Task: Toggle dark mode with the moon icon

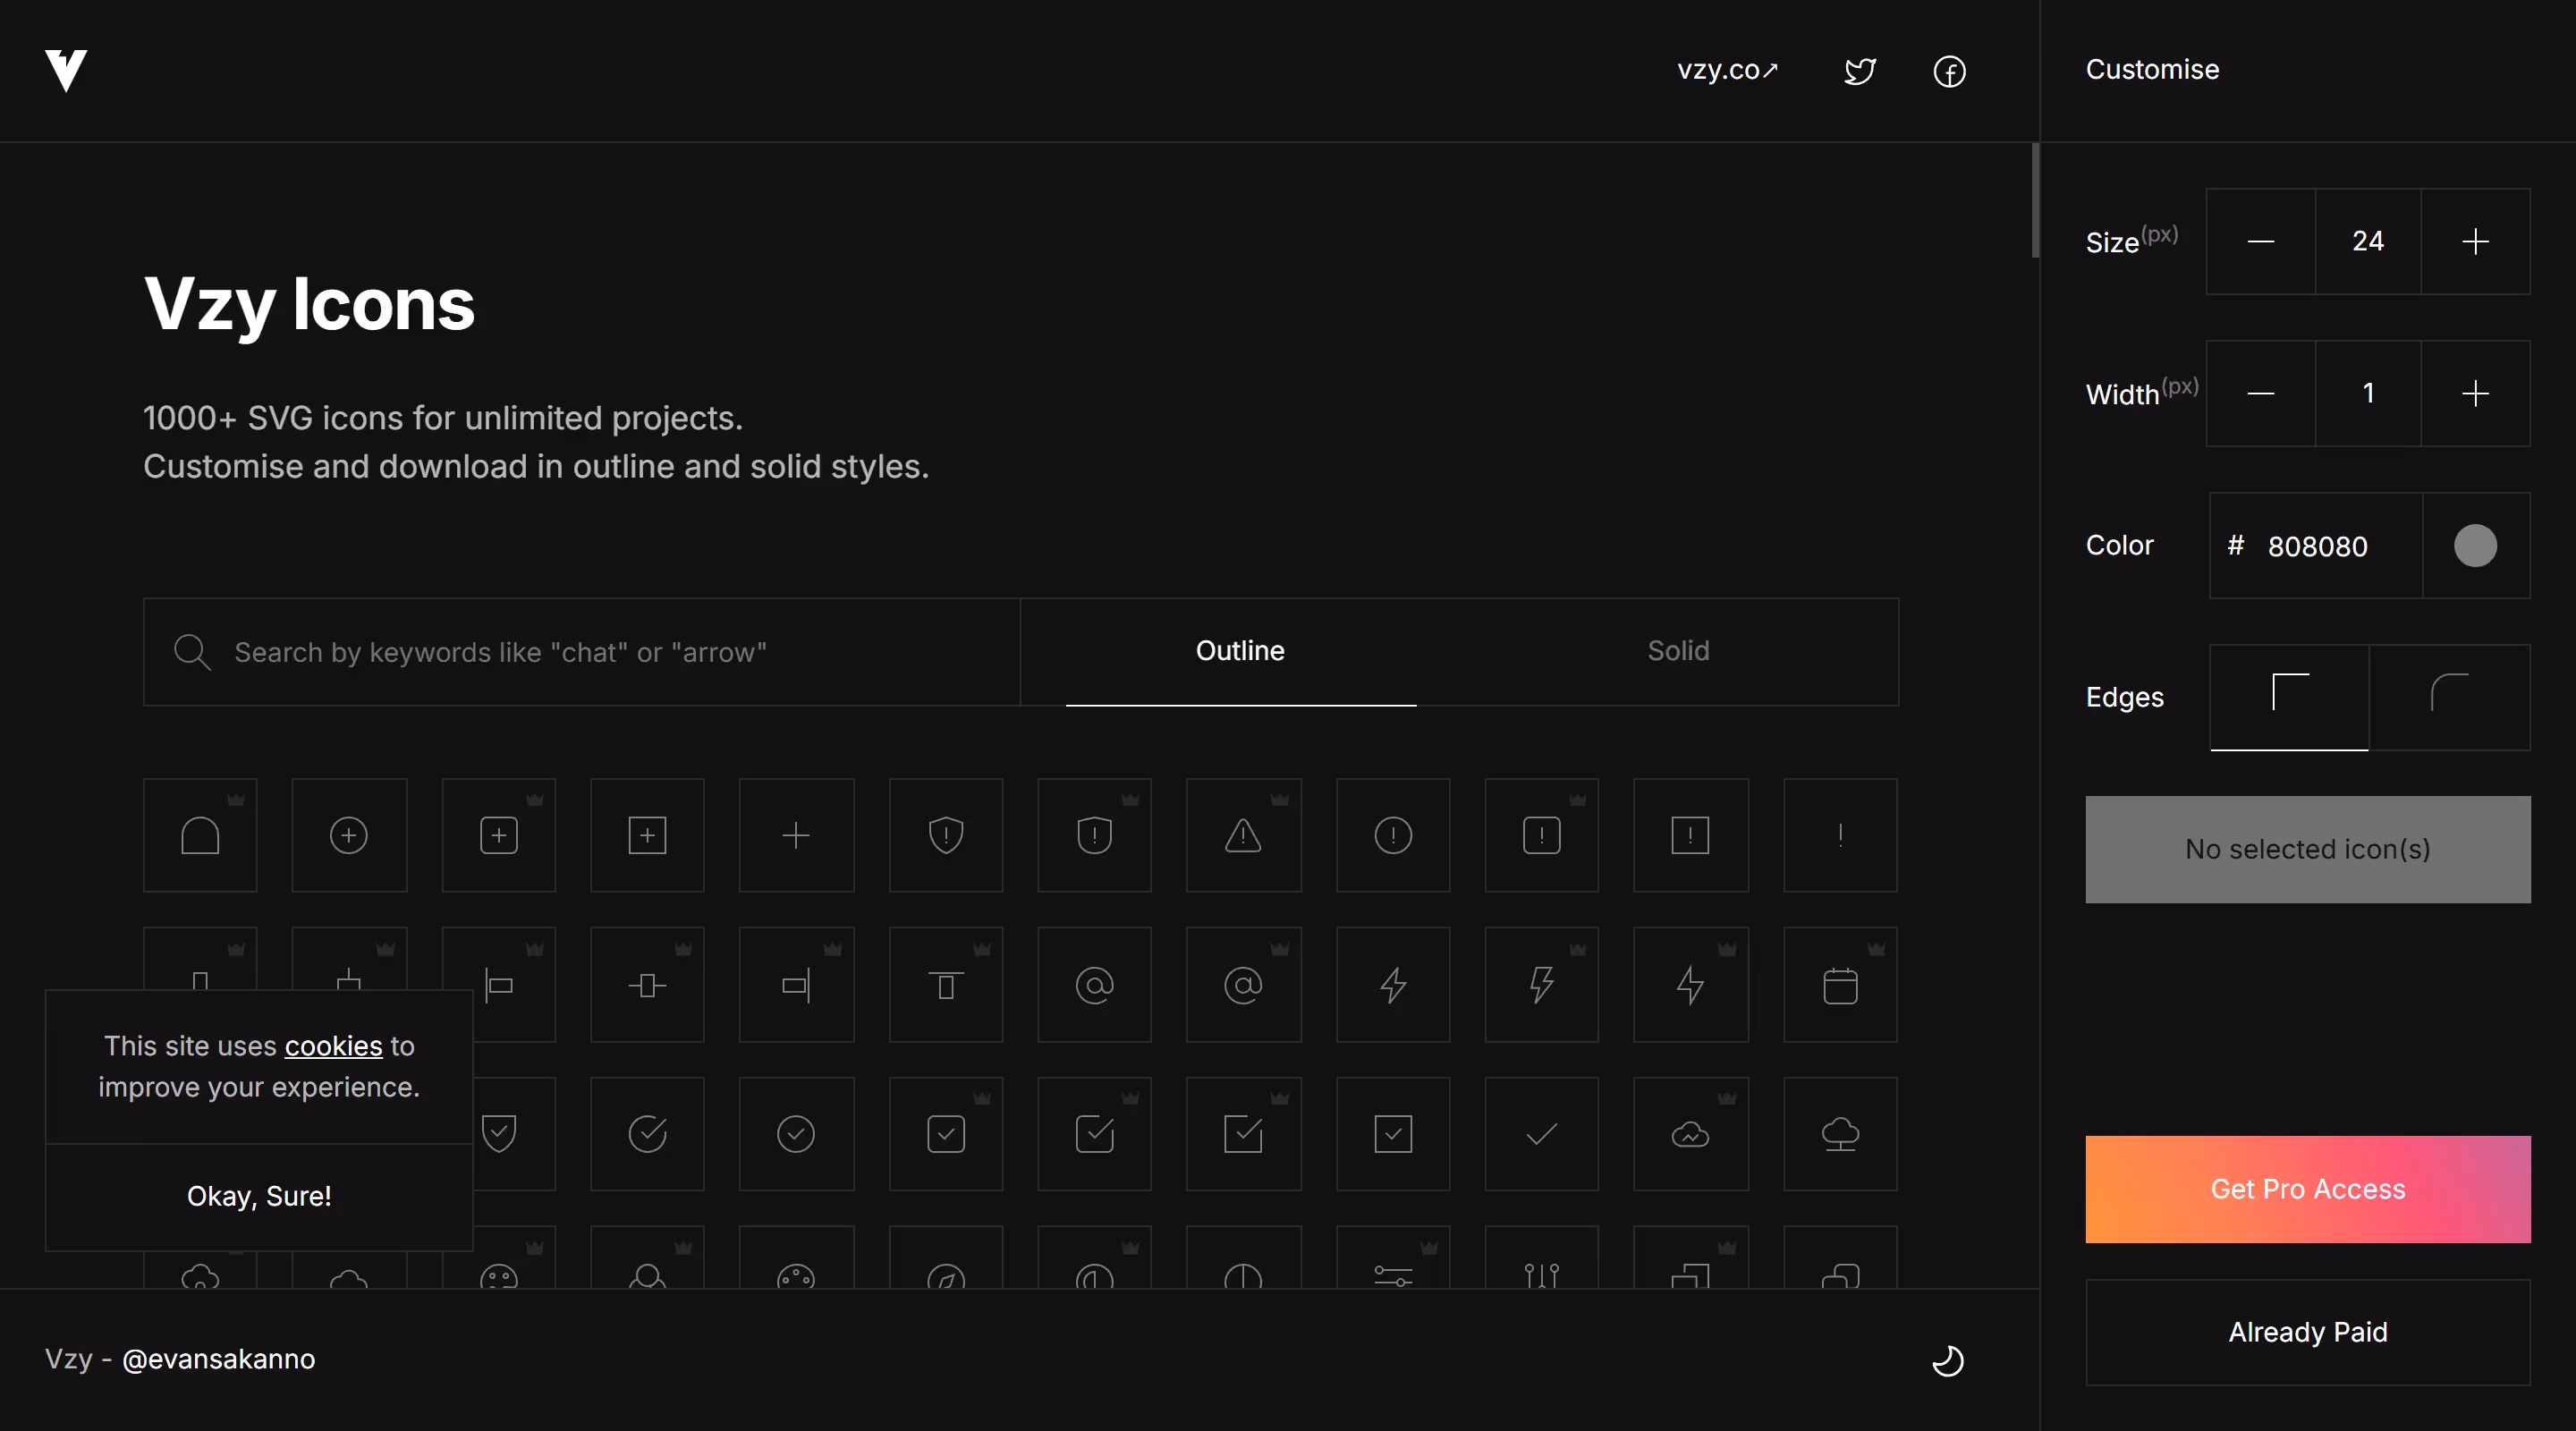Action: (x=1947, y=1360)
